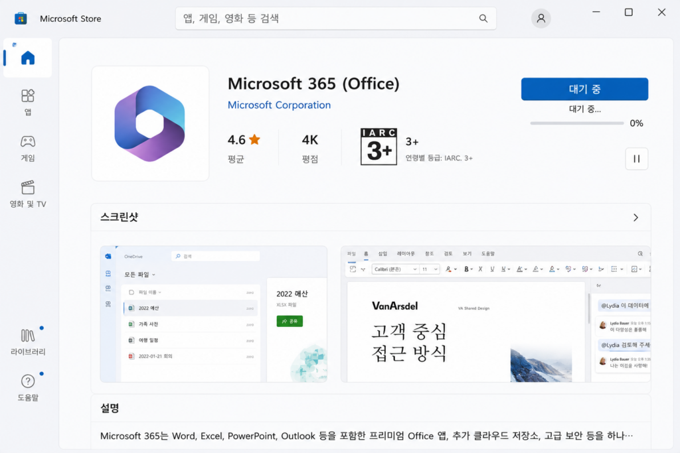Open the VanArsdel Word document screenshot thumbnail

pos(495,314)
